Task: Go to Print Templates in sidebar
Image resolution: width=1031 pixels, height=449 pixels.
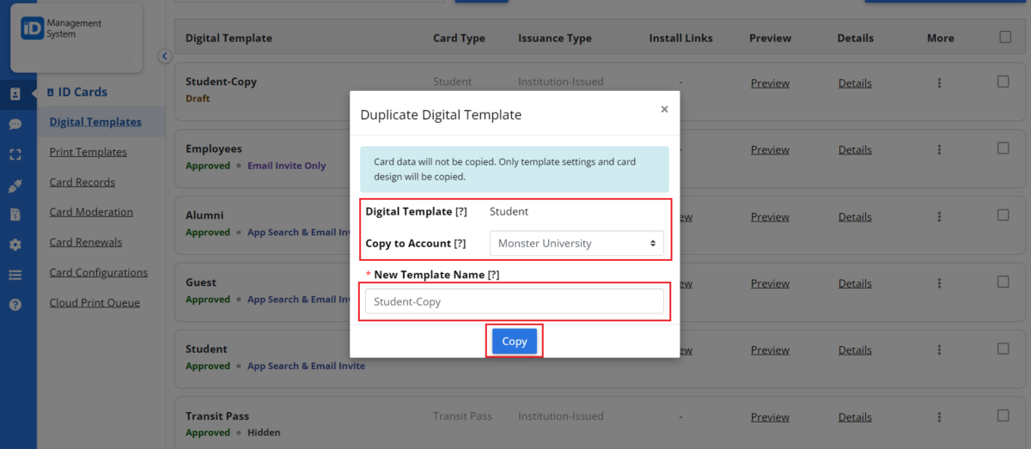Action: (88, 152)
